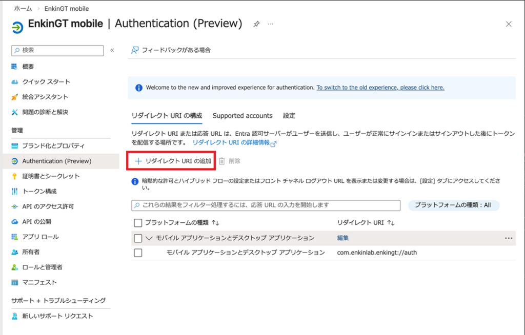This screenshot has height=335, width=525.
Task: Toggle the select-all checkbox in the table header
Action: [x=137, y=223]
